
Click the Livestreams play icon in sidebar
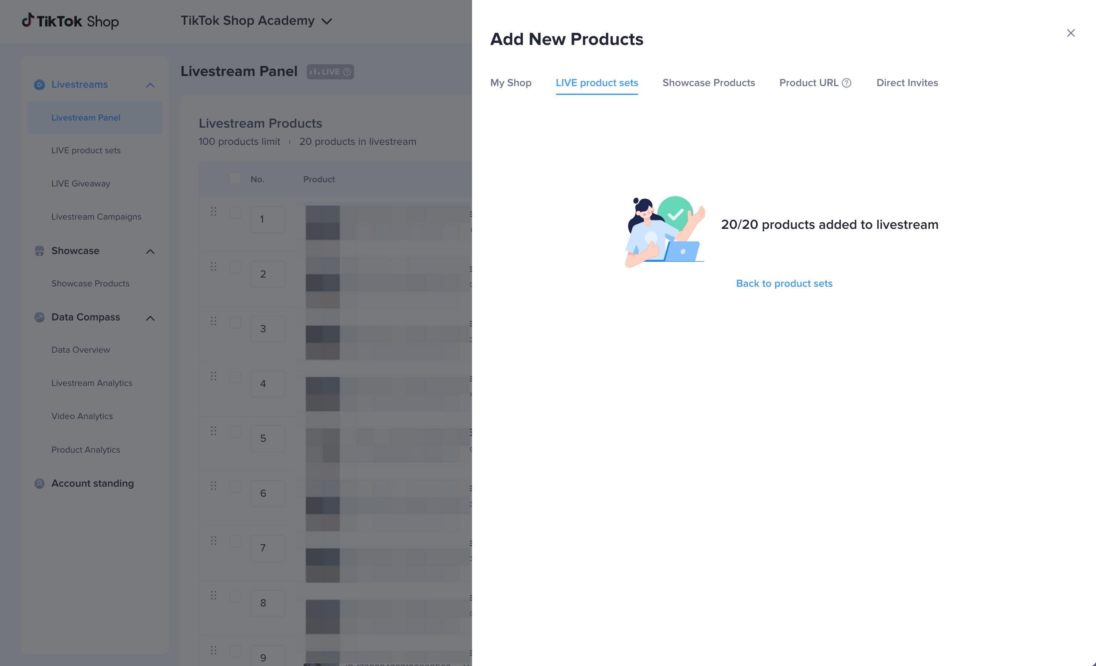[x=39, y=84]
